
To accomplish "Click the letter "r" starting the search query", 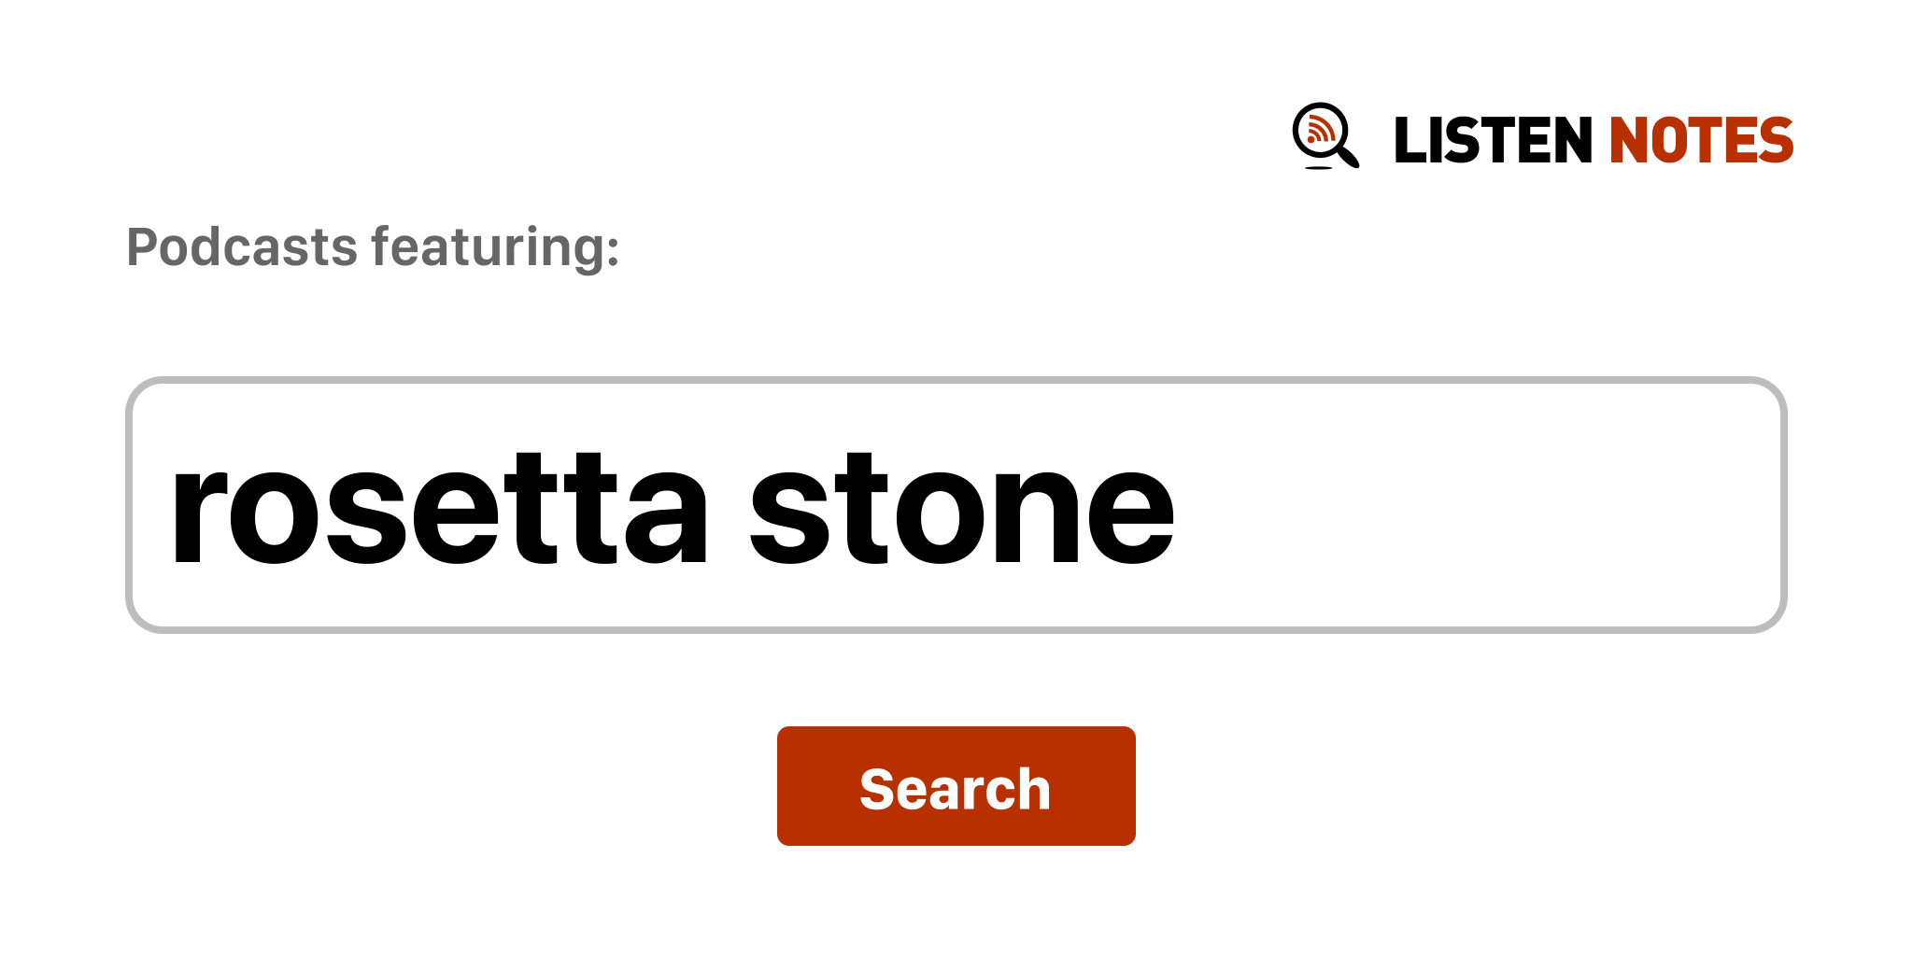I will [198, 516].
